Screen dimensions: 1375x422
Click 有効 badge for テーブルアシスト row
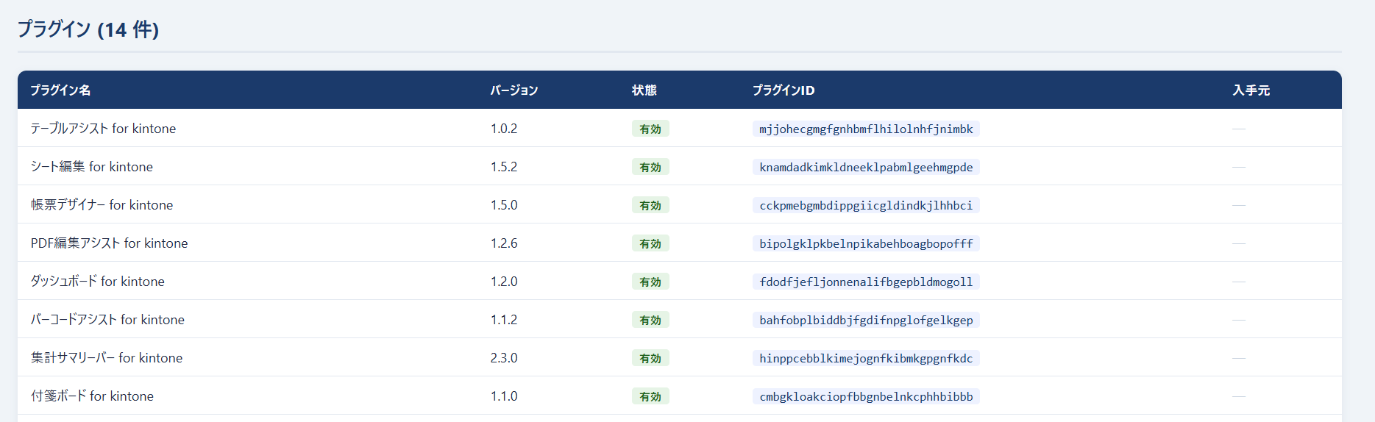[x=650, y=129]
